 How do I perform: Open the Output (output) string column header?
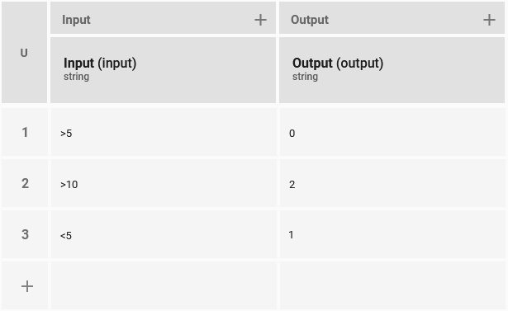coord(392,70)
